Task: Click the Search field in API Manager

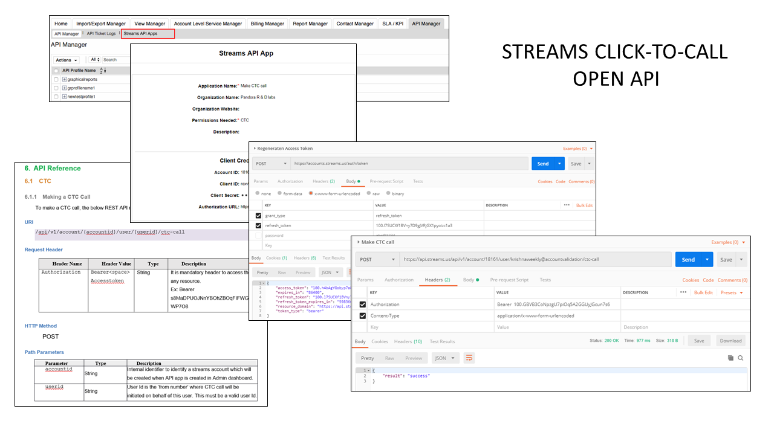Action: (x=116, y=60)
